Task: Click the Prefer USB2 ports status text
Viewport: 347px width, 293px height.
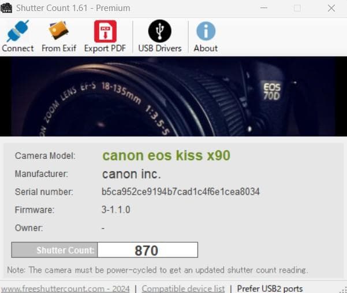Action: [x=270, y=288]
